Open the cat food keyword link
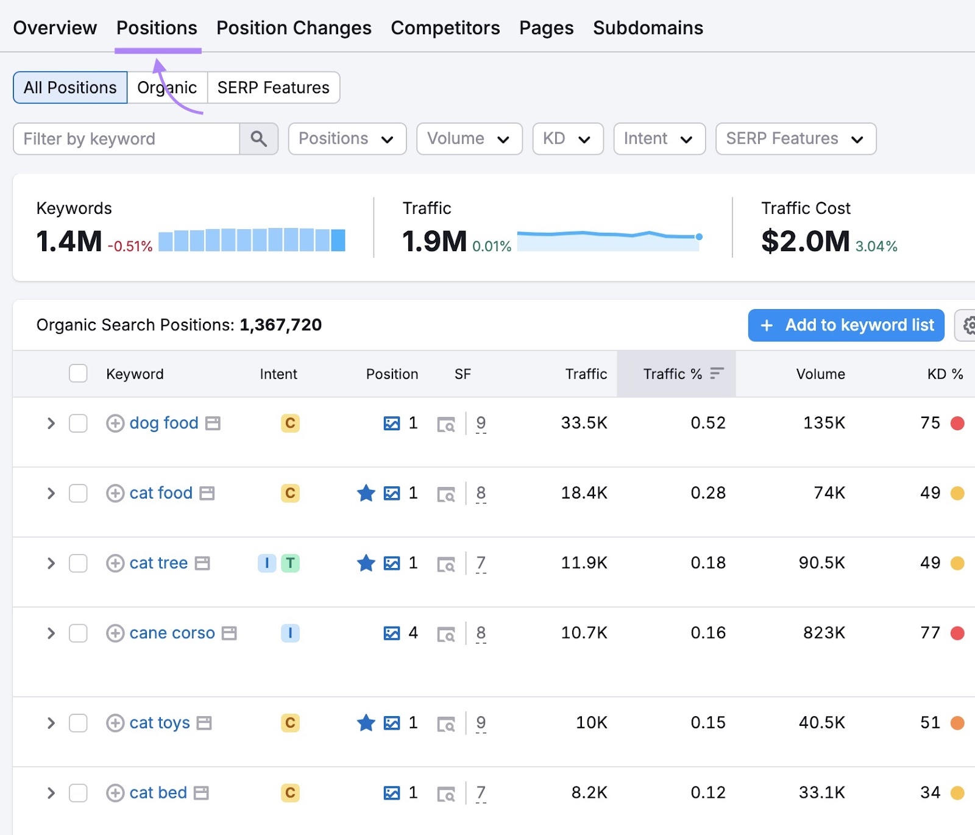 (160, 493)
